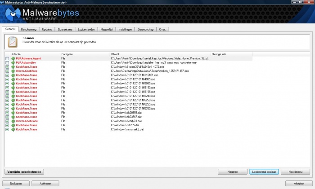Click bug icon for 0101120101465255.exe row

[13, 105]
